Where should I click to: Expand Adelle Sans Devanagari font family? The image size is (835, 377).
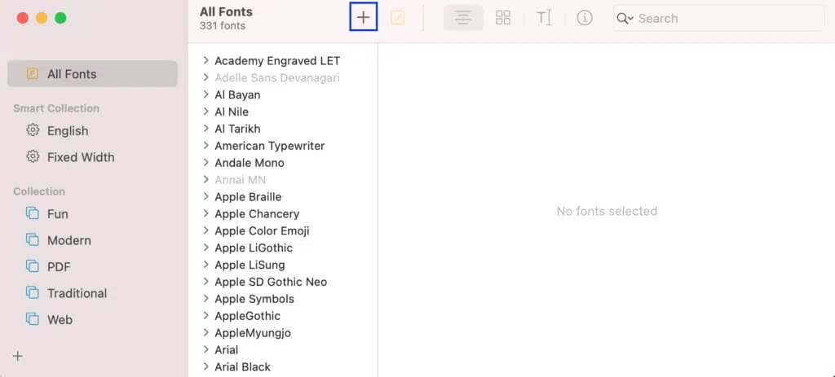[206, 77]
